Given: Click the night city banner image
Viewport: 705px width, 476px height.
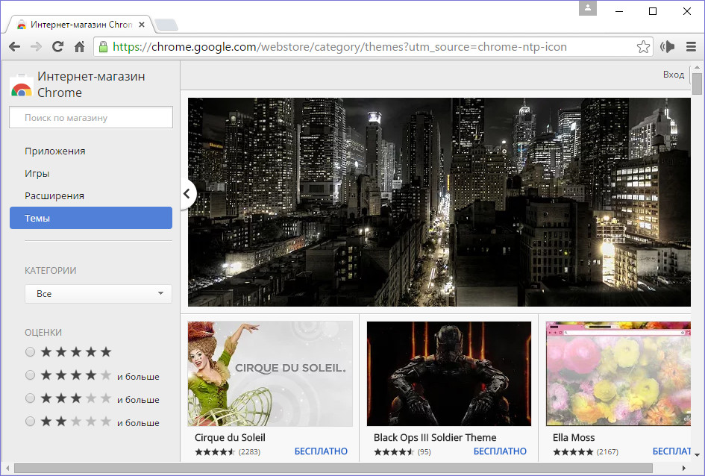Looking at the screenshot, I should 439,202.
